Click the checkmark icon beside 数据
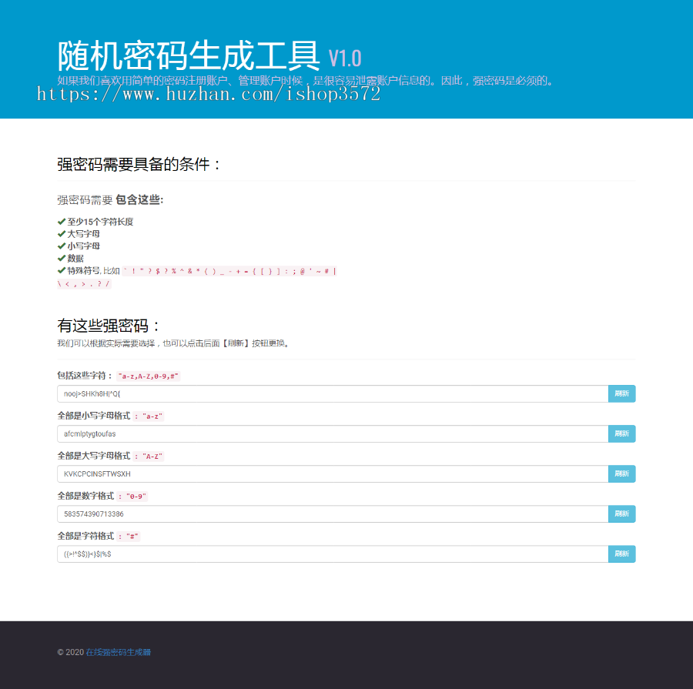The width and height of the screenshot is (693, 689). click(60, 258)
